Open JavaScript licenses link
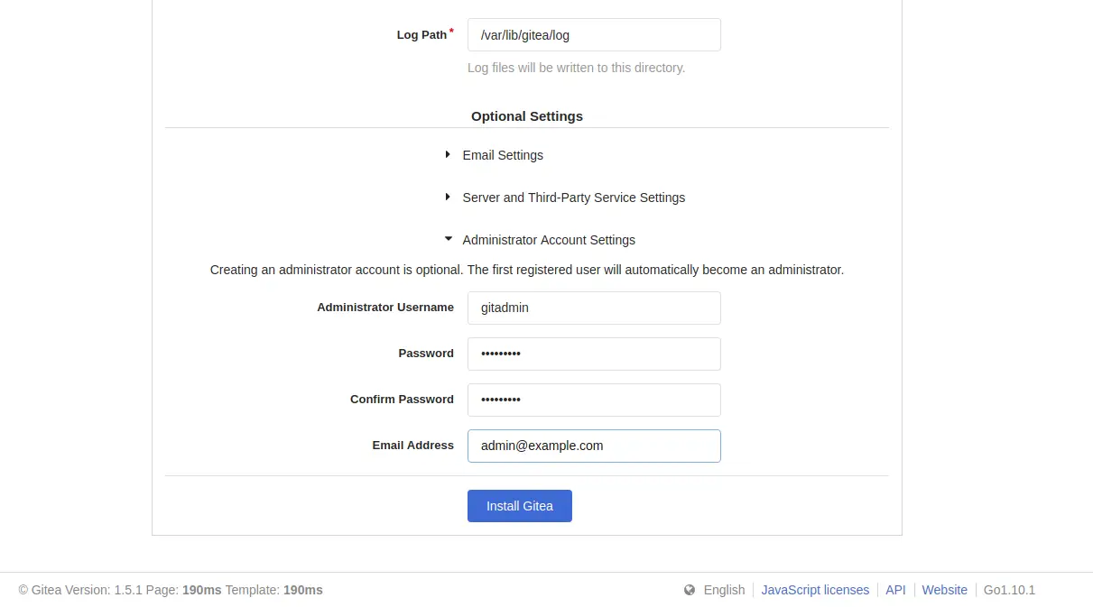Image resolution: width=1093 pixels, height=607 pixels. tap(815, 590)
